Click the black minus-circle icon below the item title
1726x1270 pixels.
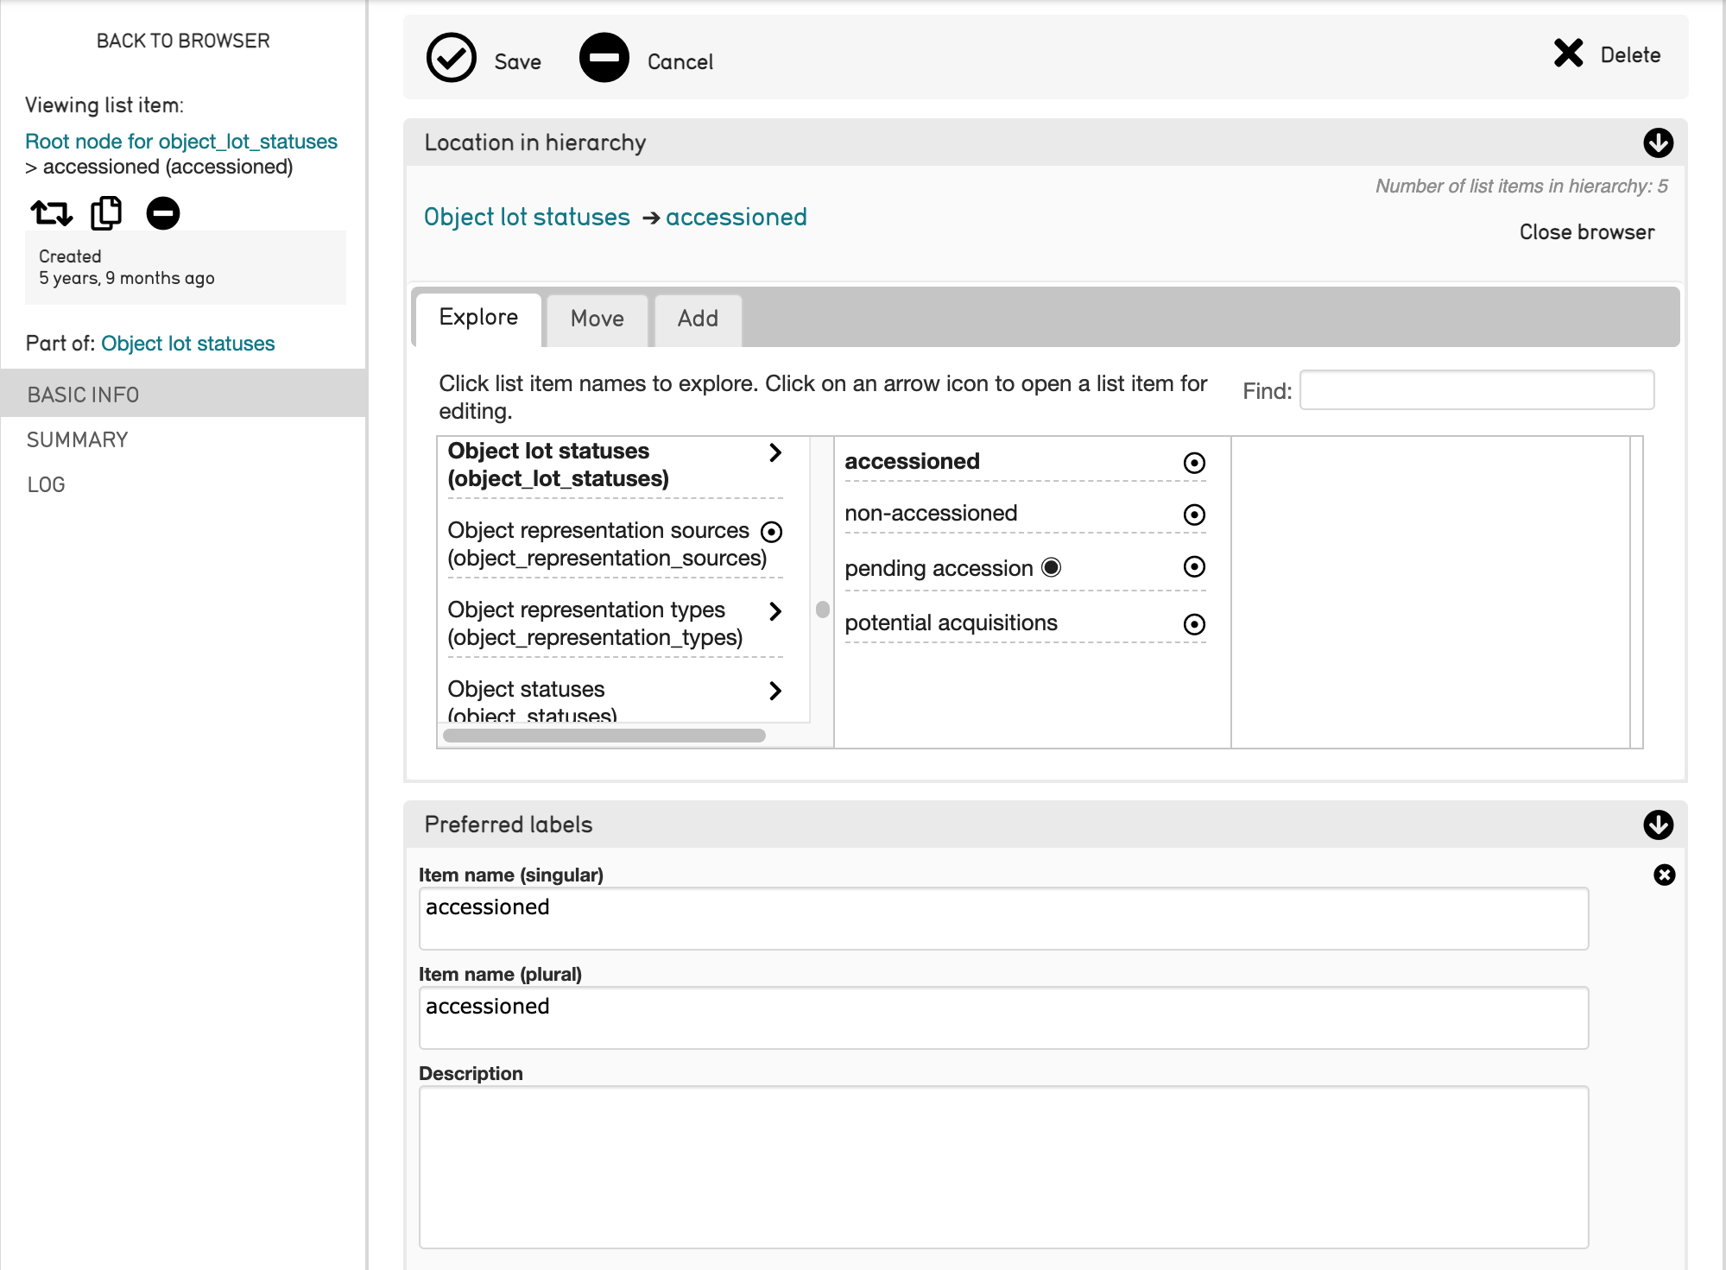[162, 212]
